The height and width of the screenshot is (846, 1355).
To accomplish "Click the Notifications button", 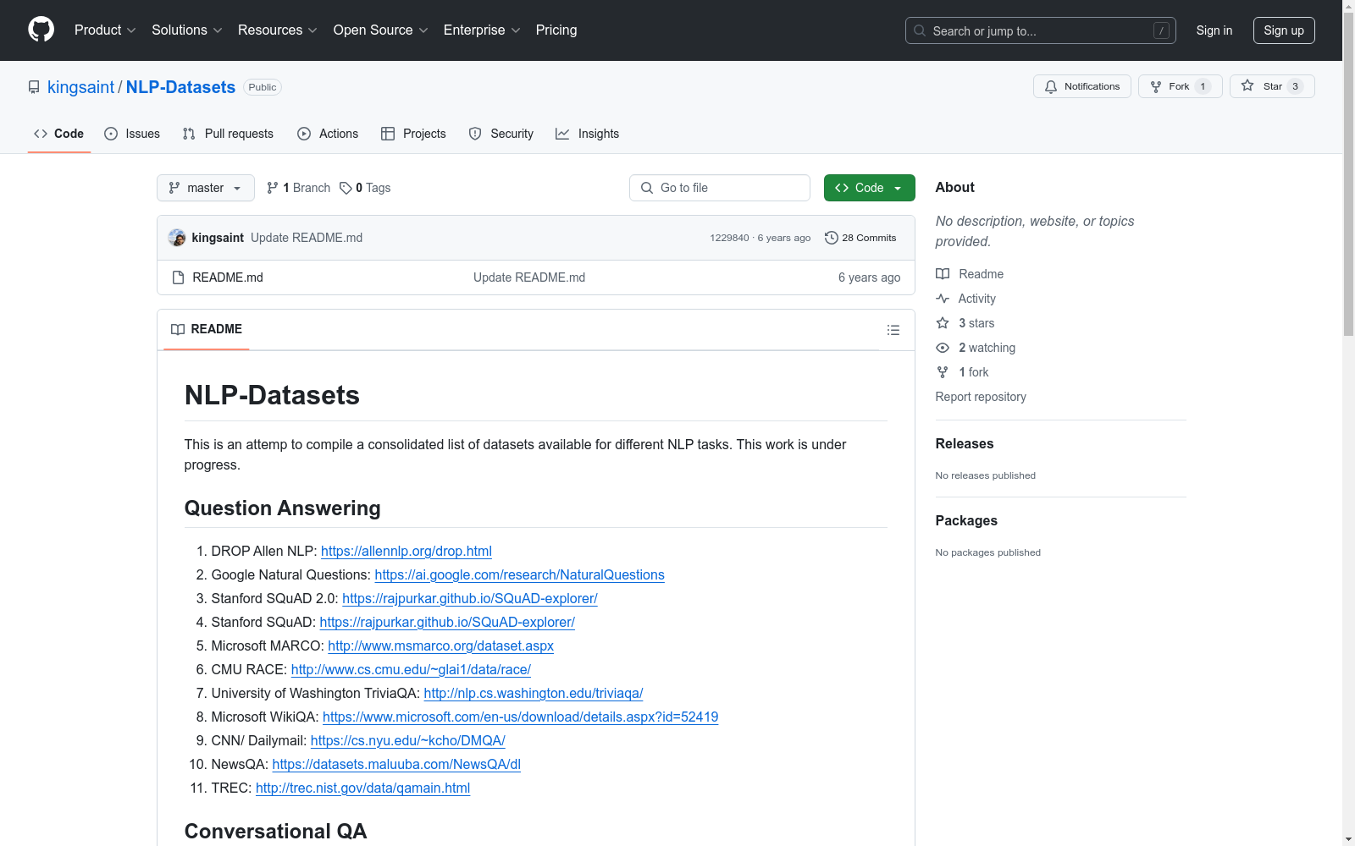I will pos(1082,86).
